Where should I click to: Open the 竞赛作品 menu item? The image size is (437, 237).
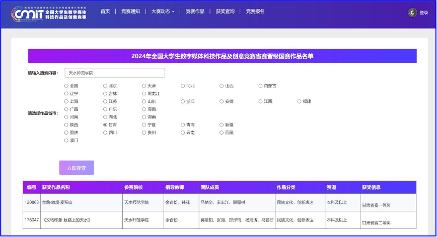(195, 12)
